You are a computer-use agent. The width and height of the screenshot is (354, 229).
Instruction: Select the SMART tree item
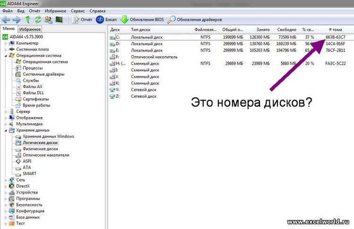point(29,174)
